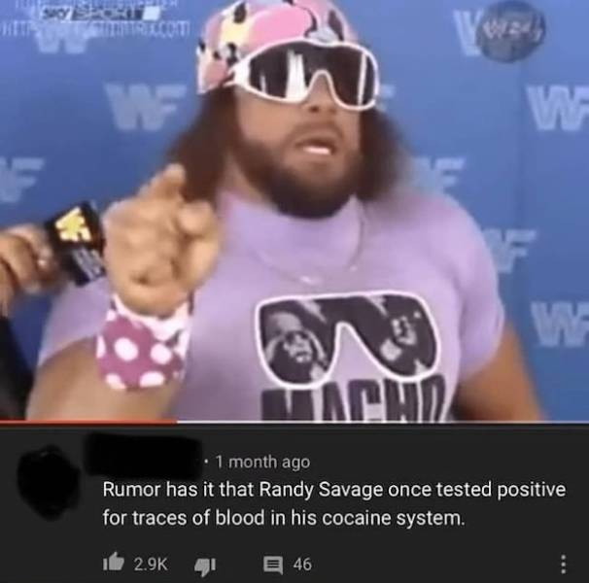Viewport: 589px width, 583px height.
Task: Open the three-dot more options menu
Action: [x=563, y=564]
